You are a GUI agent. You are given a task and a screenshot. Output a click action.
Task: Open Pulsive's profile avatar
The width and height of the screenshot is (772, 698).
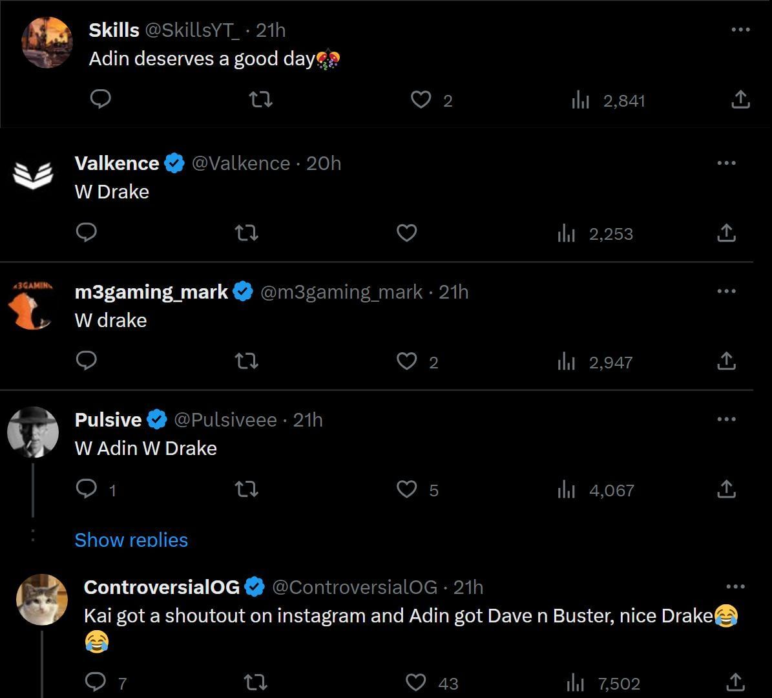(x=33, y=432)
